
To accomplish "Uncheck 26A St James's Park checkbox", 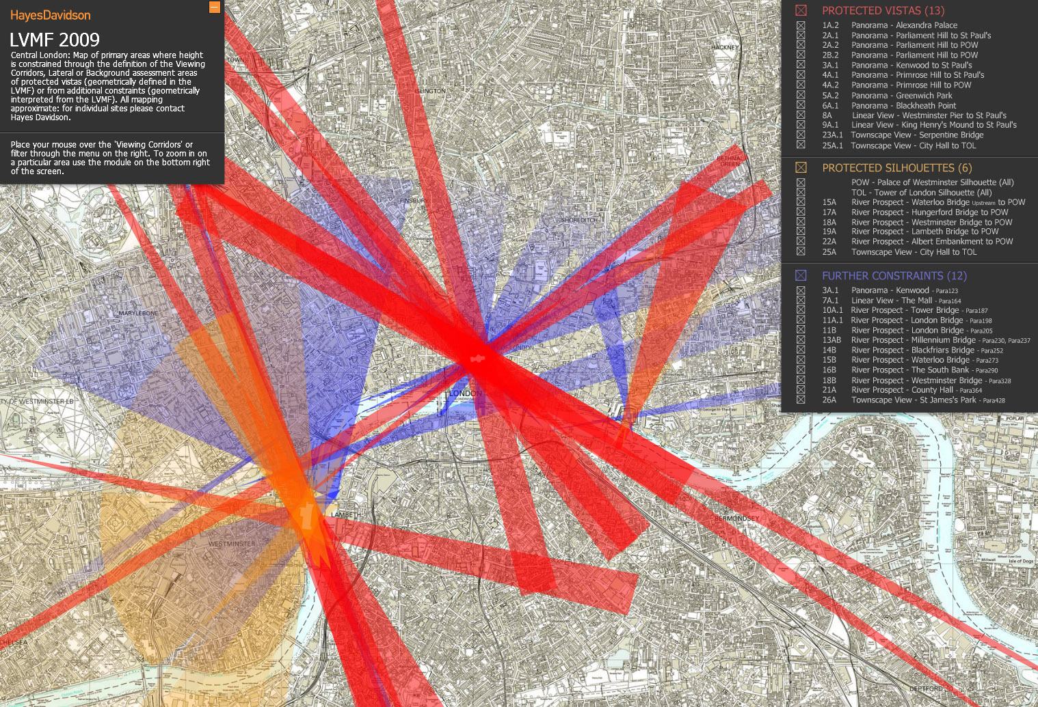I will [x=801, y=400].
